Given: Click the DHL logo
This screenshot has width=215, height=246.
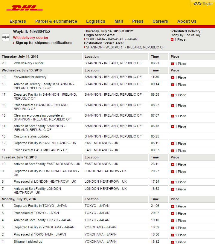Looking at the screenshot, I should point(25,8).
